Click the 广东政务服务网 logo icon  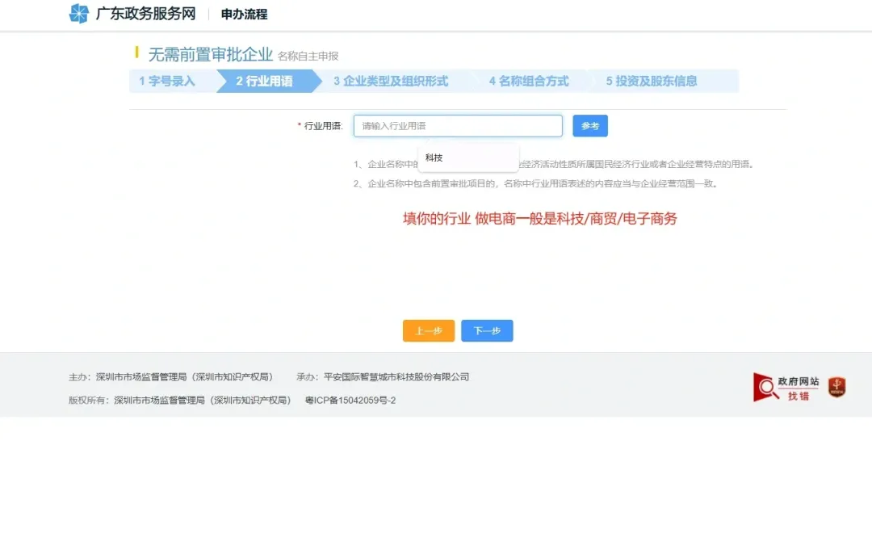click(x=78, y=14)
